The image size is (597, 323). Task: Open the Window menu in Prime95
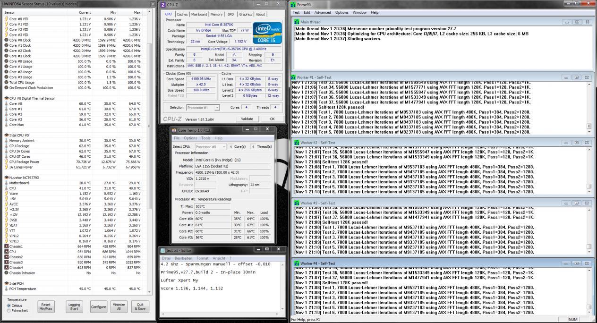point(359,12)
